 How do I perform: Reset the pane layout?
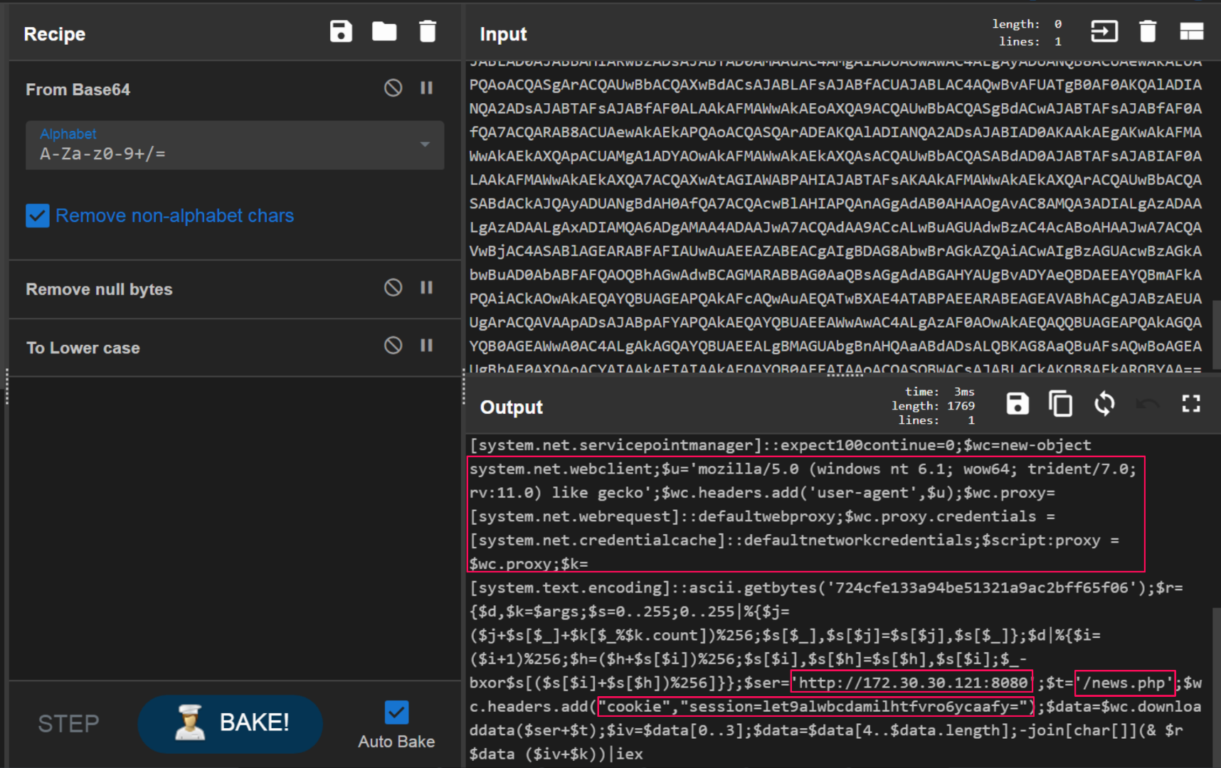(x=1192, y=31)
